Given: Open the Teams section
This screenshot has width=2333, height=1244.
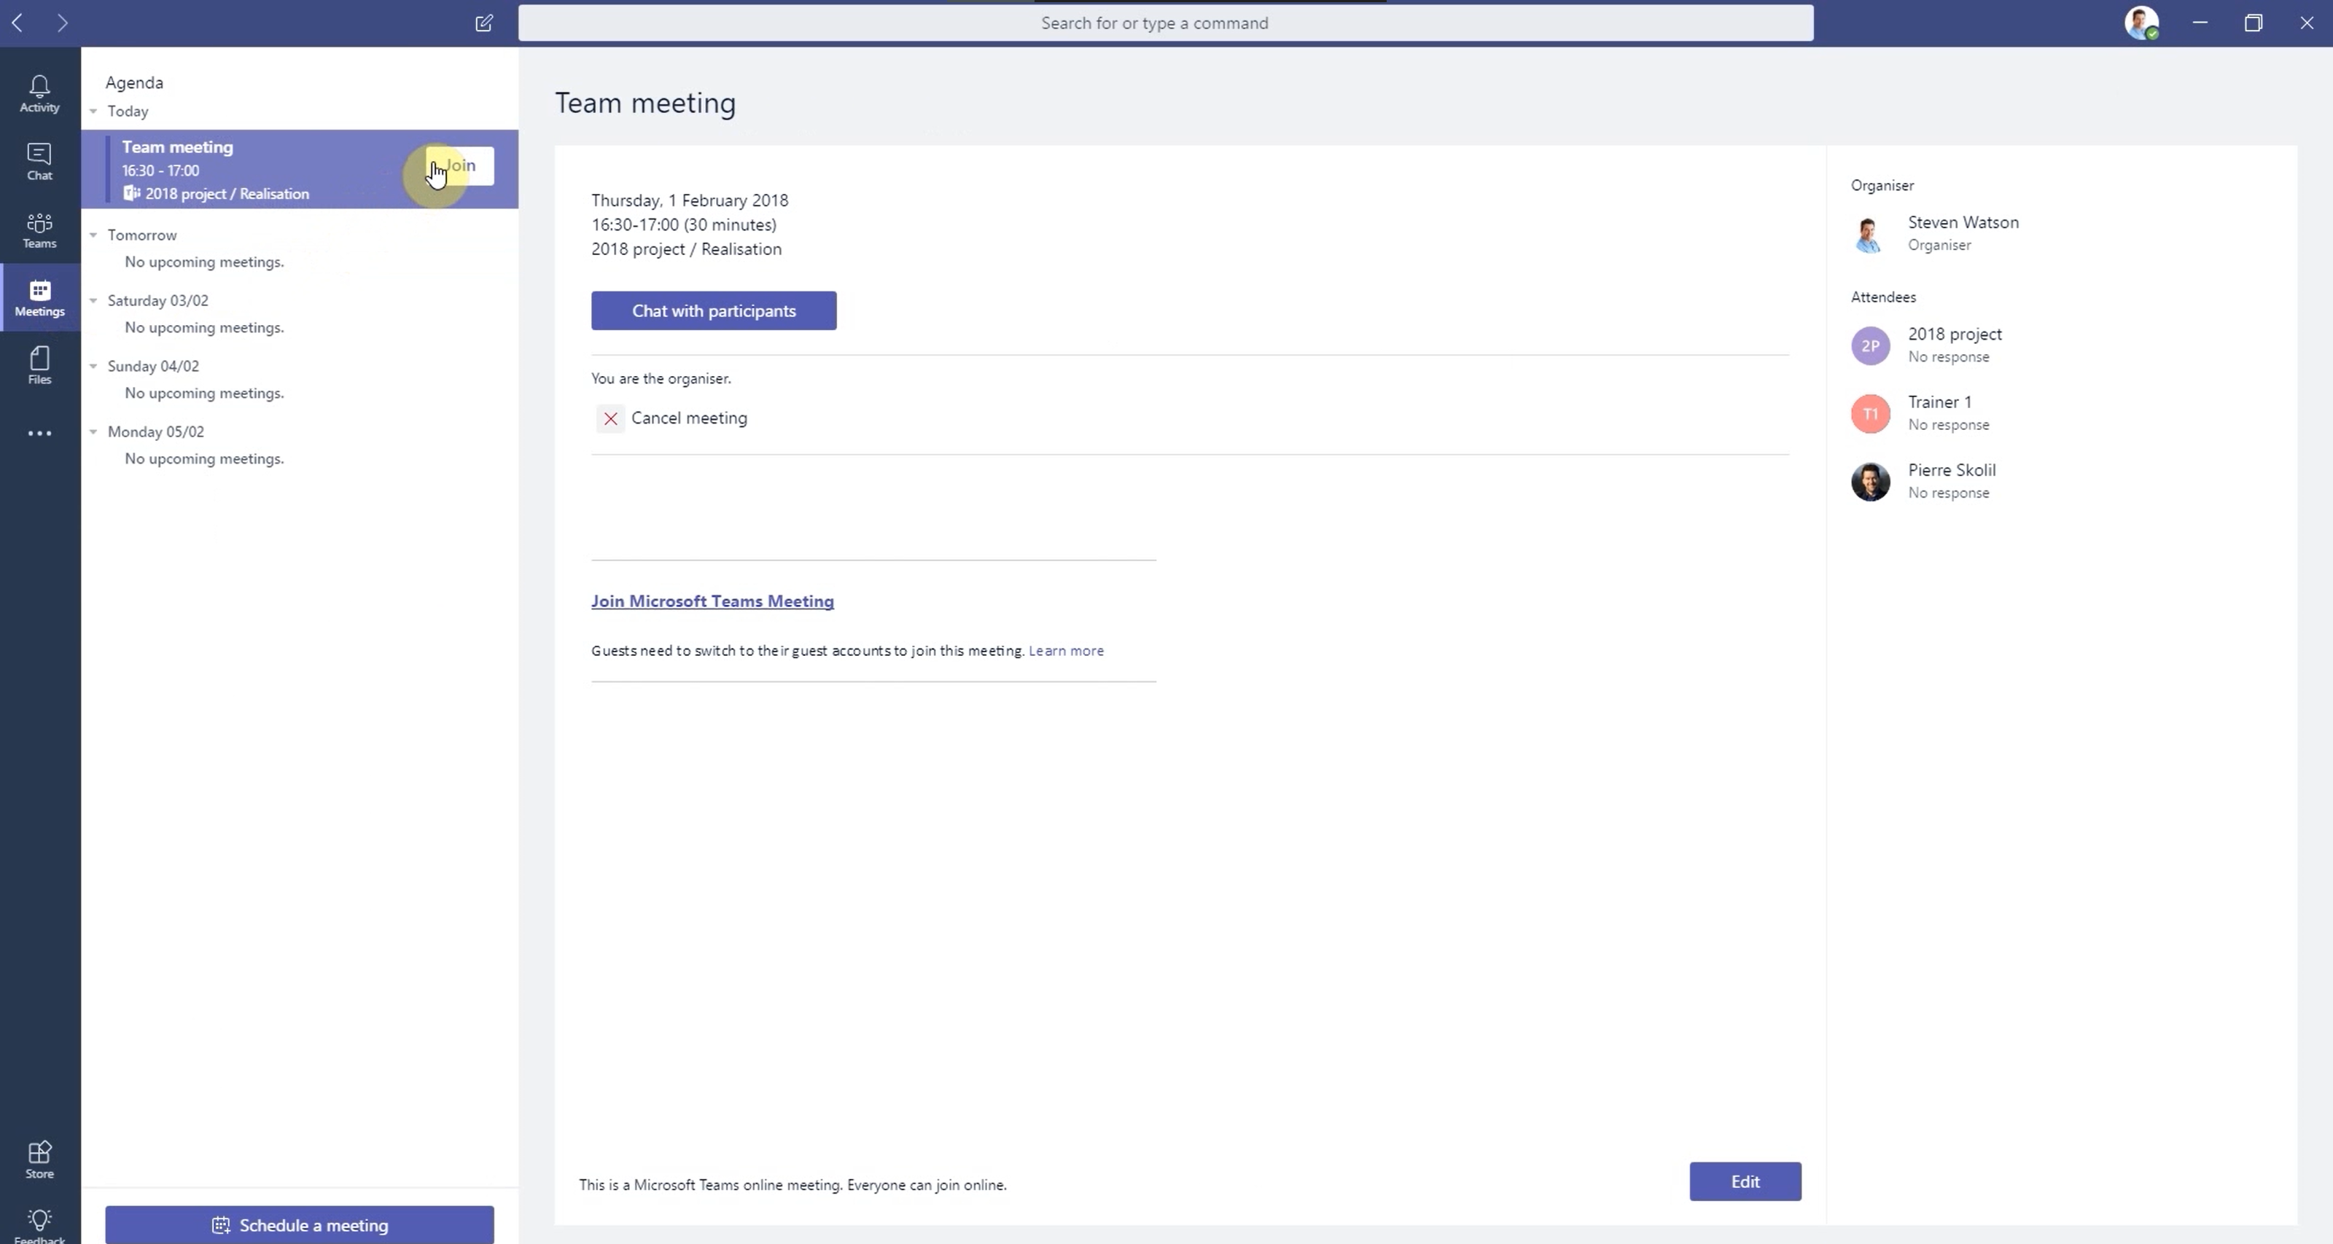Looking at the screenshot, I should pos(40,230).
